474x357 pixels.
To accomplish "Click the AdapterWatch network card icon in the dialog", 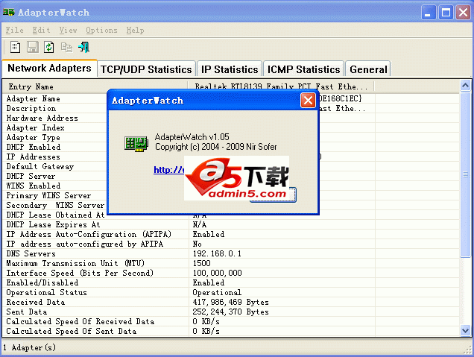I will [136, 144].
